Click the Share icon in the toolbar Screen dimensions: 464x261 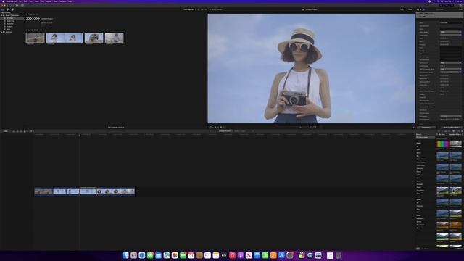coord(461,5)
